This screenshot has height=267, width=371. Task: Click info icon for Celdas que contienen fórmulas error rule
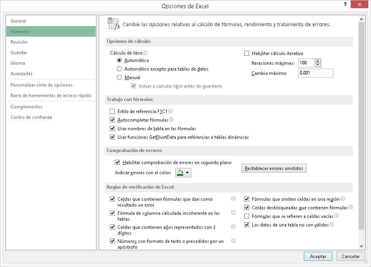click(233, 198)
